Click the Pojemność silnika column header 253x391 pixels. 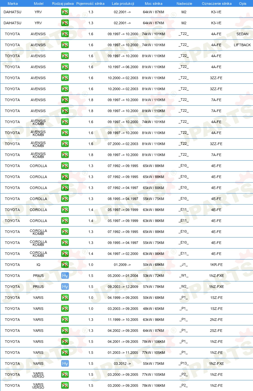tap(91, 4)
